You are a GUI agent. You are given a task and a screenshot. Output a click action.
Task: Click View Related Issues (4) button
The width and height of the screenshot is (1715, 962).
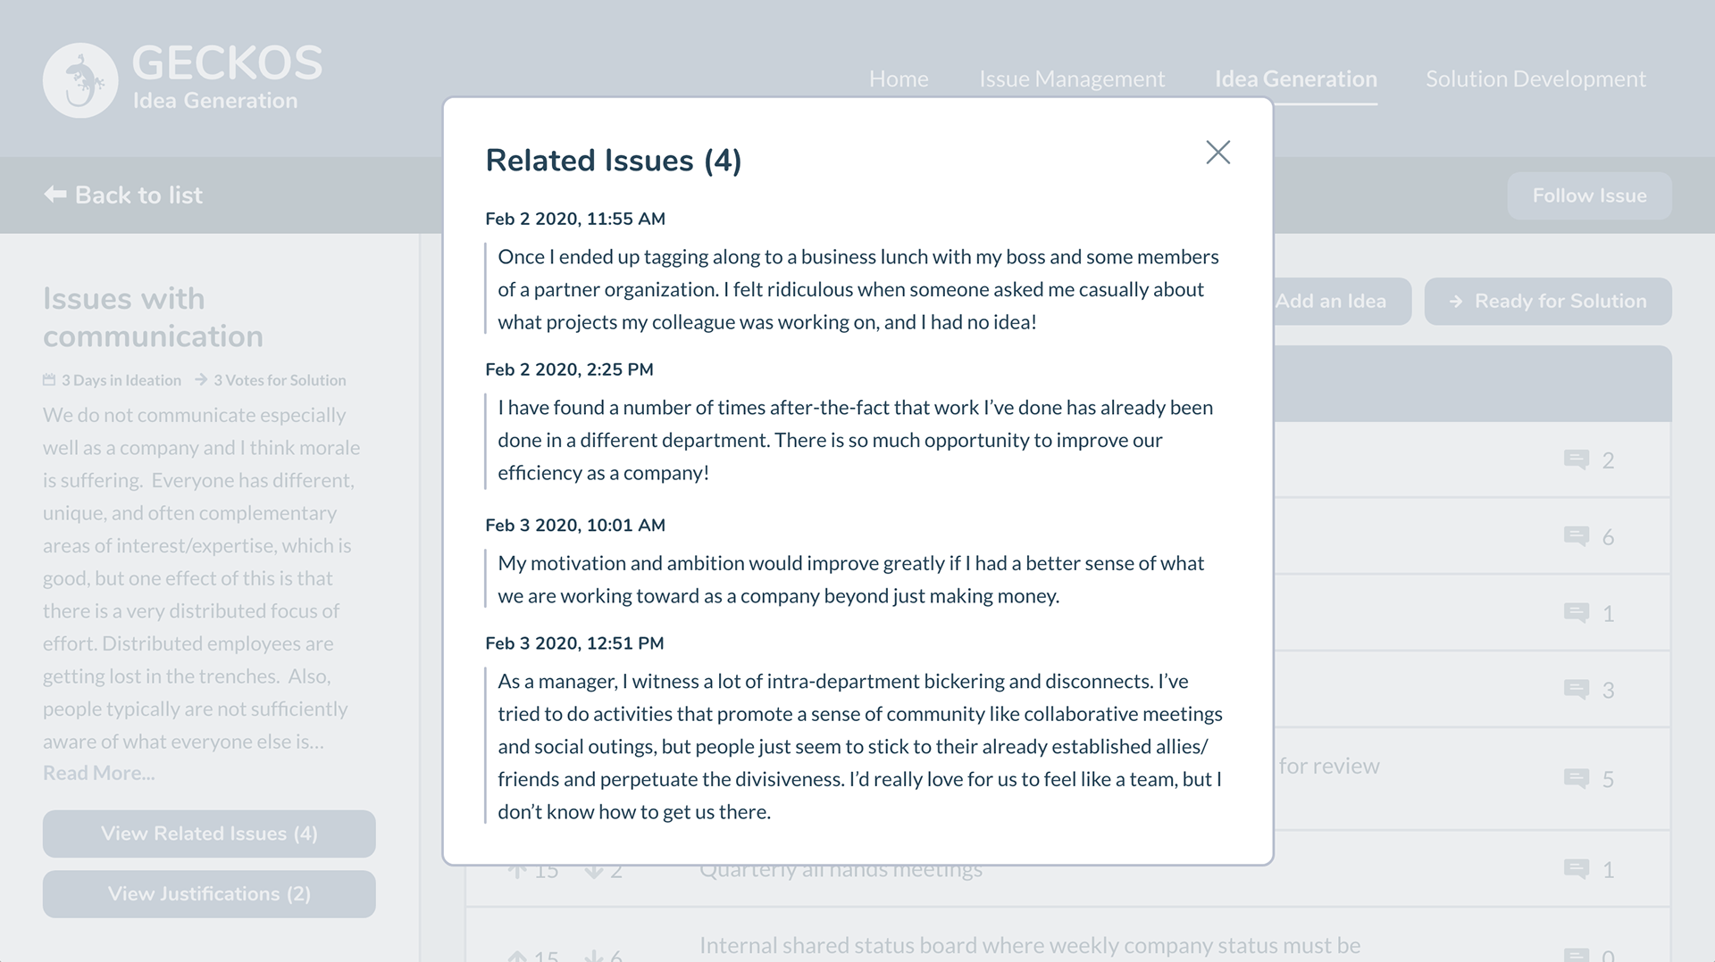click(x=209, y=833)
